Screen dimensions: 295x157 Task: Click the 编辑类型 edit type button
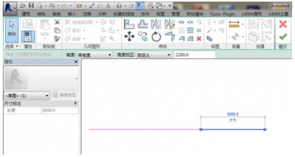tap(64, 95)
